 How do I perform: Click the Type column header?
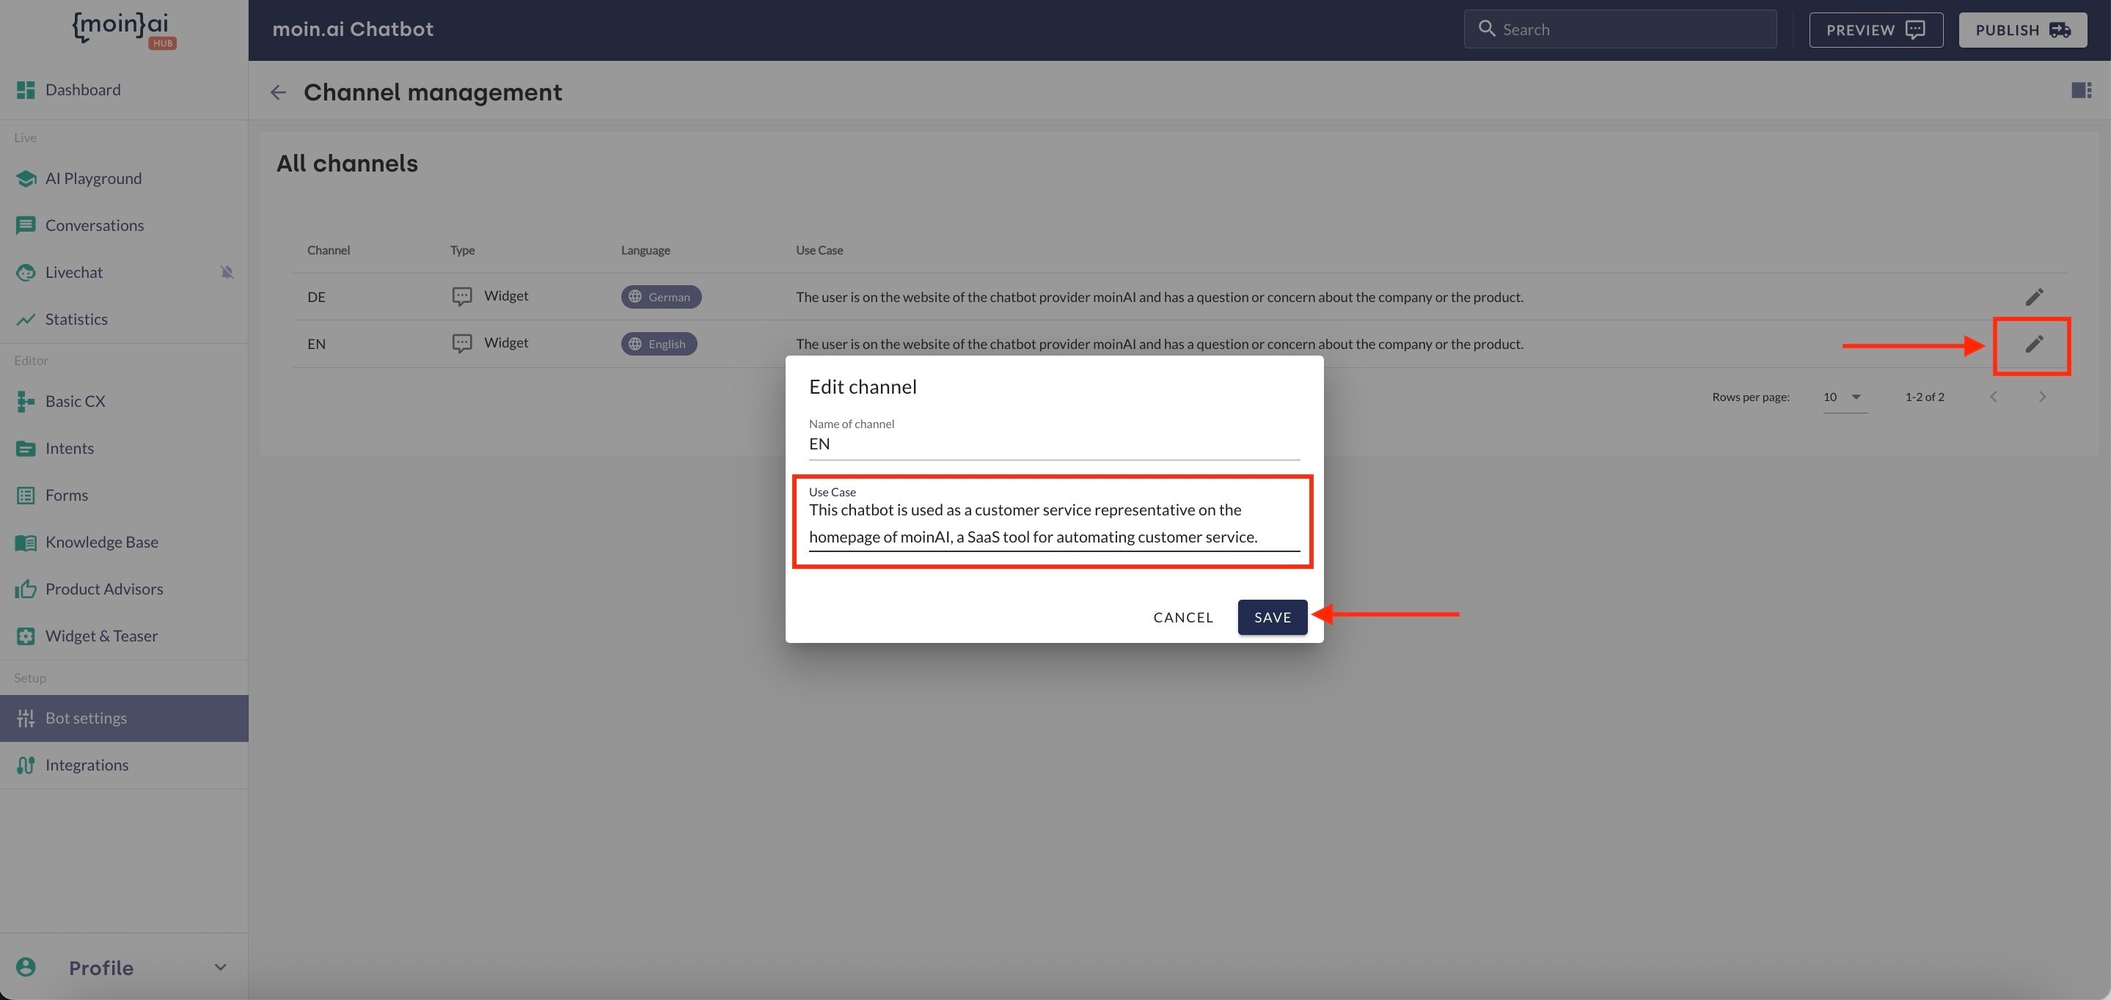tap(462, 251)
